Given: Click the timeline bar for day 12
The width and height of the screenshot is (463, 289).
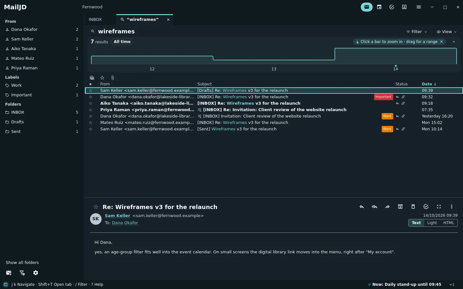Looking at the screenshot, I should [152, 60].
